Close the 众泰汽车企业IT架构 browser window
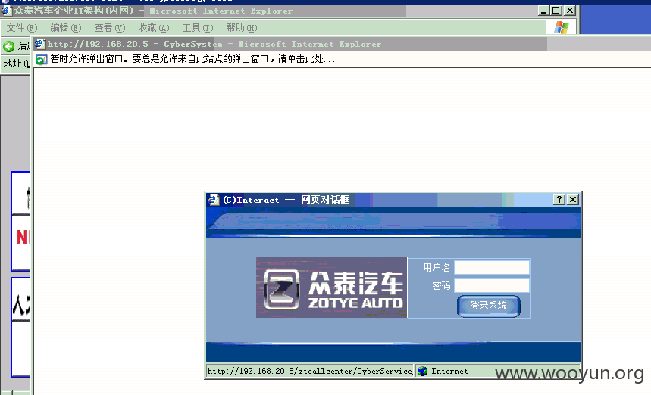 coord(570,11)
